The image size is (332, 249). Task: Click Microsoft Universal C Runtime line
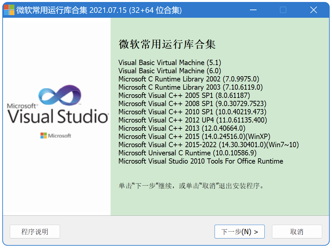[x=187, y=153]
